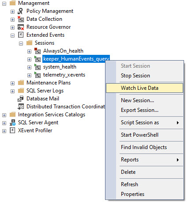Screen dimensions: 188x203
Task: Collapse the Management folder
Action: point(4,4)
